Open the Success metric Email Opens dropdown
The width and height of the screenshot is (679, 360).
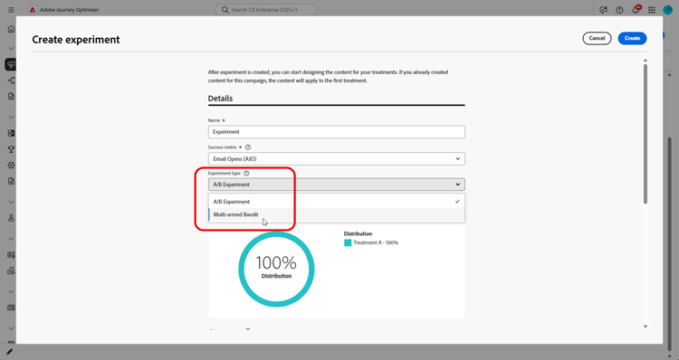point(337,159)
